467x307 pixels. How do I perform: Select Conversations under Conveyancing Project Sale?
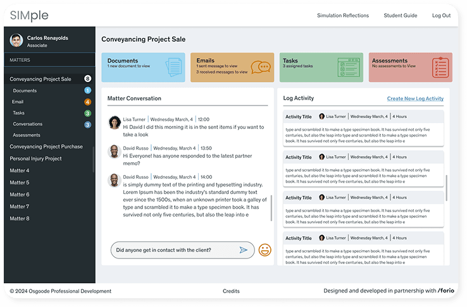(x=28, y=124)
